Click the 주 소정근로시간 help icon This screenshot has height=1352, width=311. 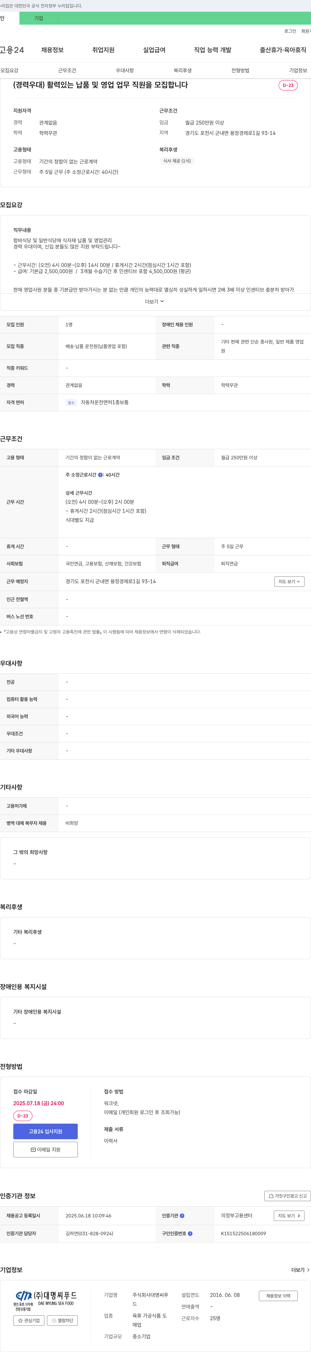101,475
